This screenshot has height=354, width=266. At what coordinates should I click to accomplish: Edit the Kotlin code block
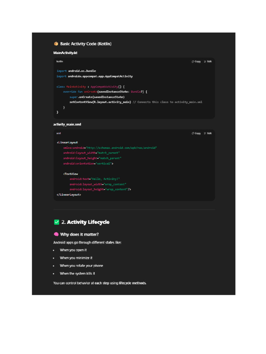click(208, 62)
